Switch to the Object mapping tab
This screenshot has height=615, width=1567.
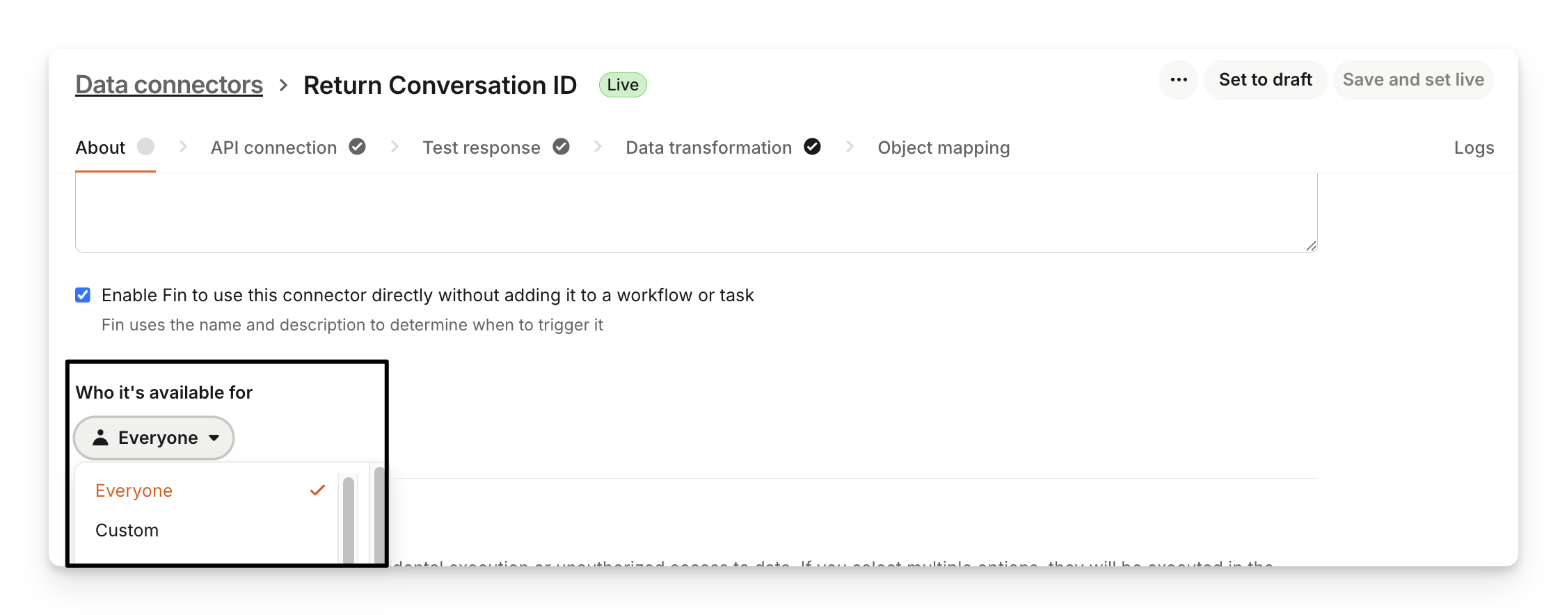(x=944, y=147)
